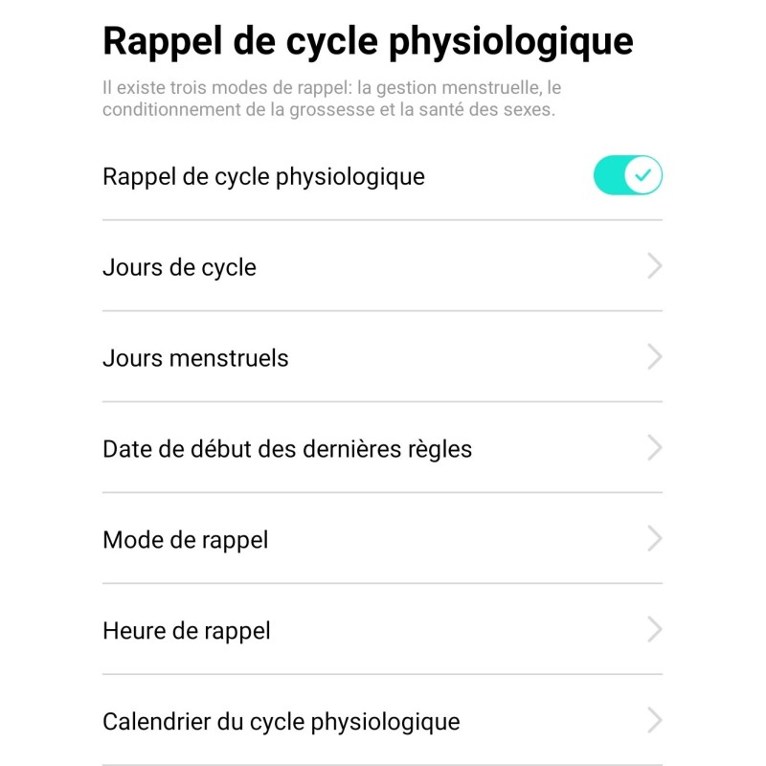
Task: Click the arrow icon next to Mode de rappel
Action: [654, 539]
